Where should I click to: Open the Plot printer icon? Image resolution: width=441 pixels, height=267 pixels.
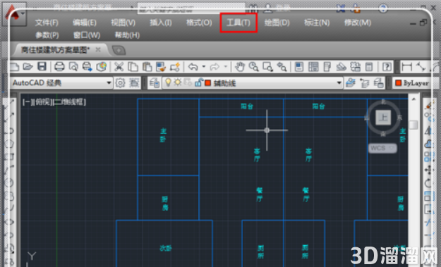click(x=59, y=66)
